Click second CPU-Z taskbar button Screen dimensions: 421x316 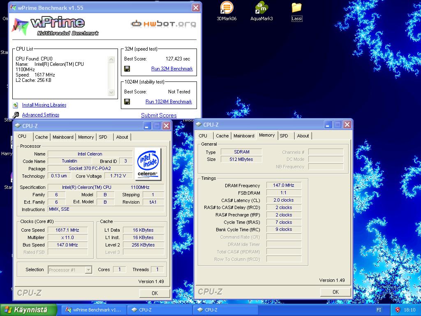[226, 310]
